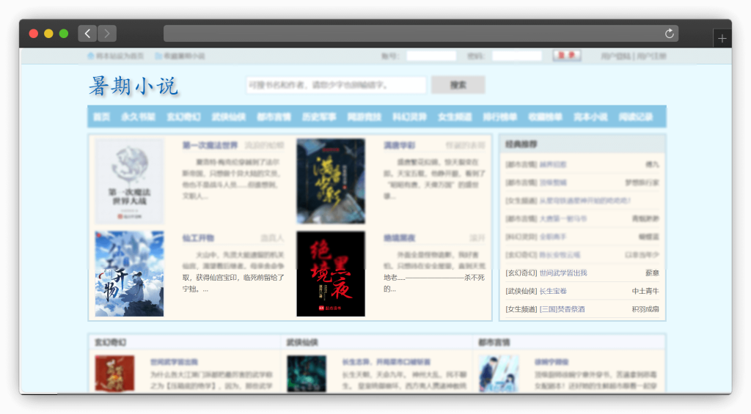Open the 玄幻奇幻 nav tab
The image size is (751, 414).
[183, 117]
